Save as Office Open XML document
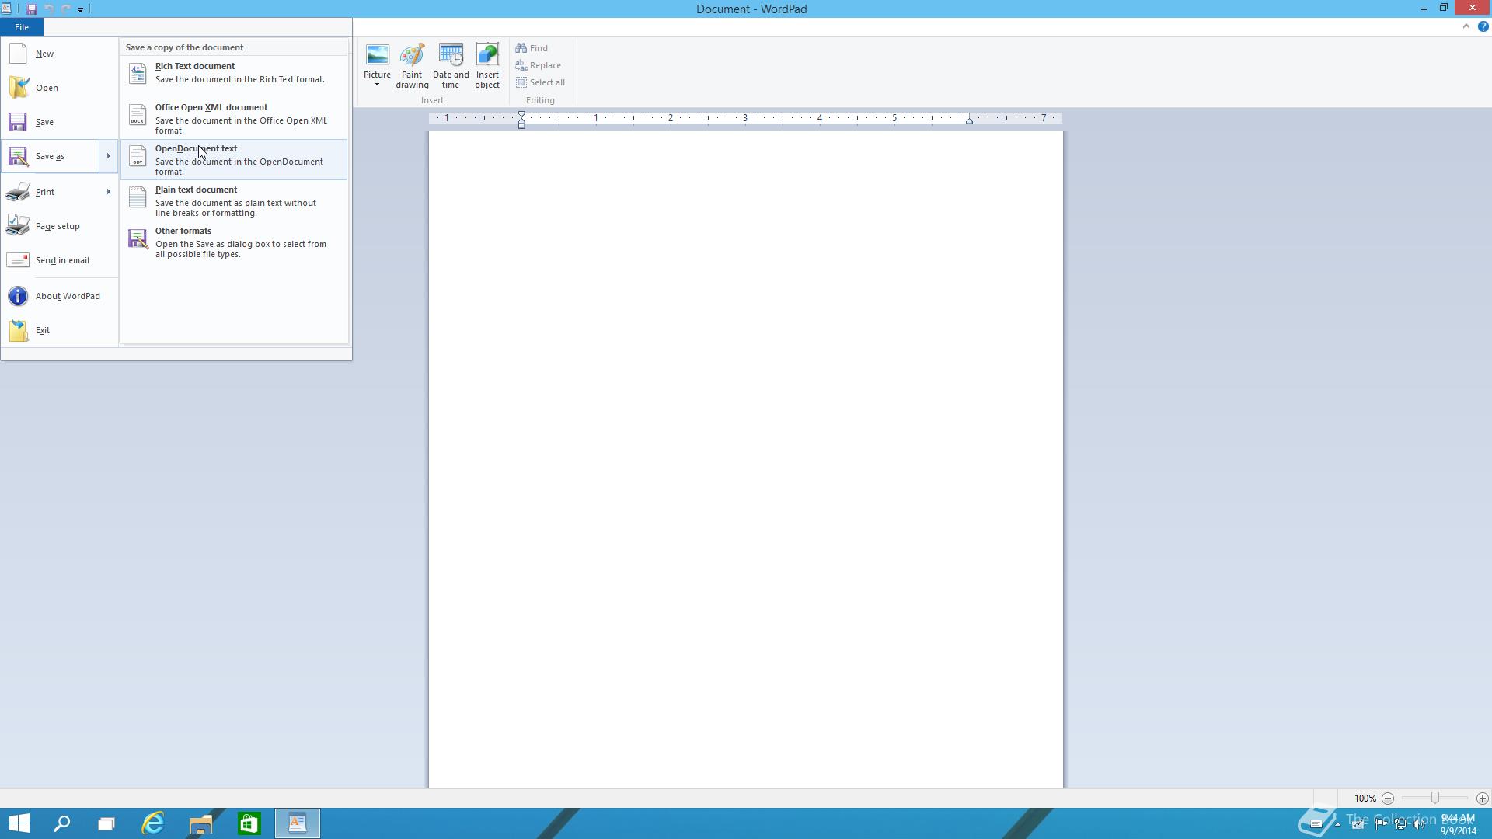 click(234, 119)
